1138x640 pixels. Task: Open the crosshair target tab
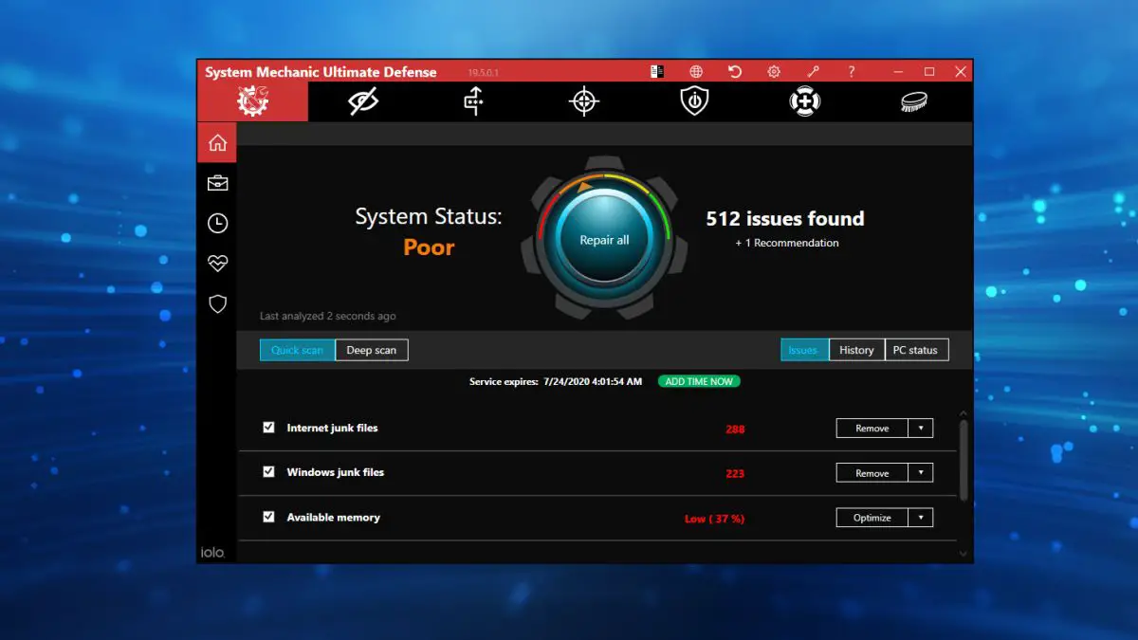[x=584, y=101]
